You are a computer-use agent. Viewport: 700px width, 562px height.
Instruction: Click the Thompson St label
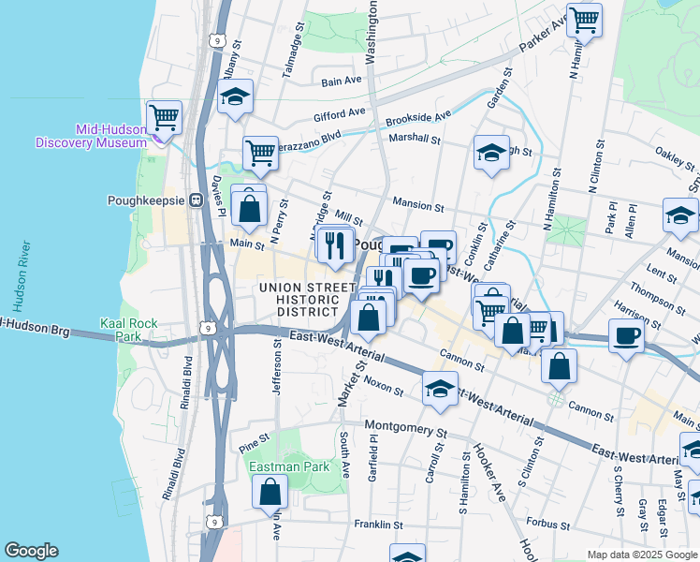tap(658, 299)
